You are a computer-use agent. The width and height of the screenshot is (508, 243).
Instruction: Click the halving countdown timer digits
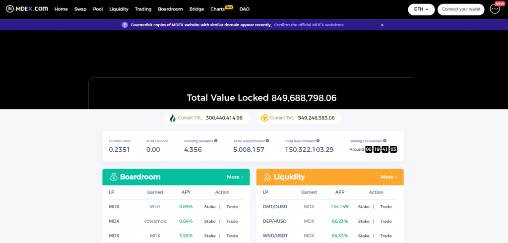click(x=381, y=149)
